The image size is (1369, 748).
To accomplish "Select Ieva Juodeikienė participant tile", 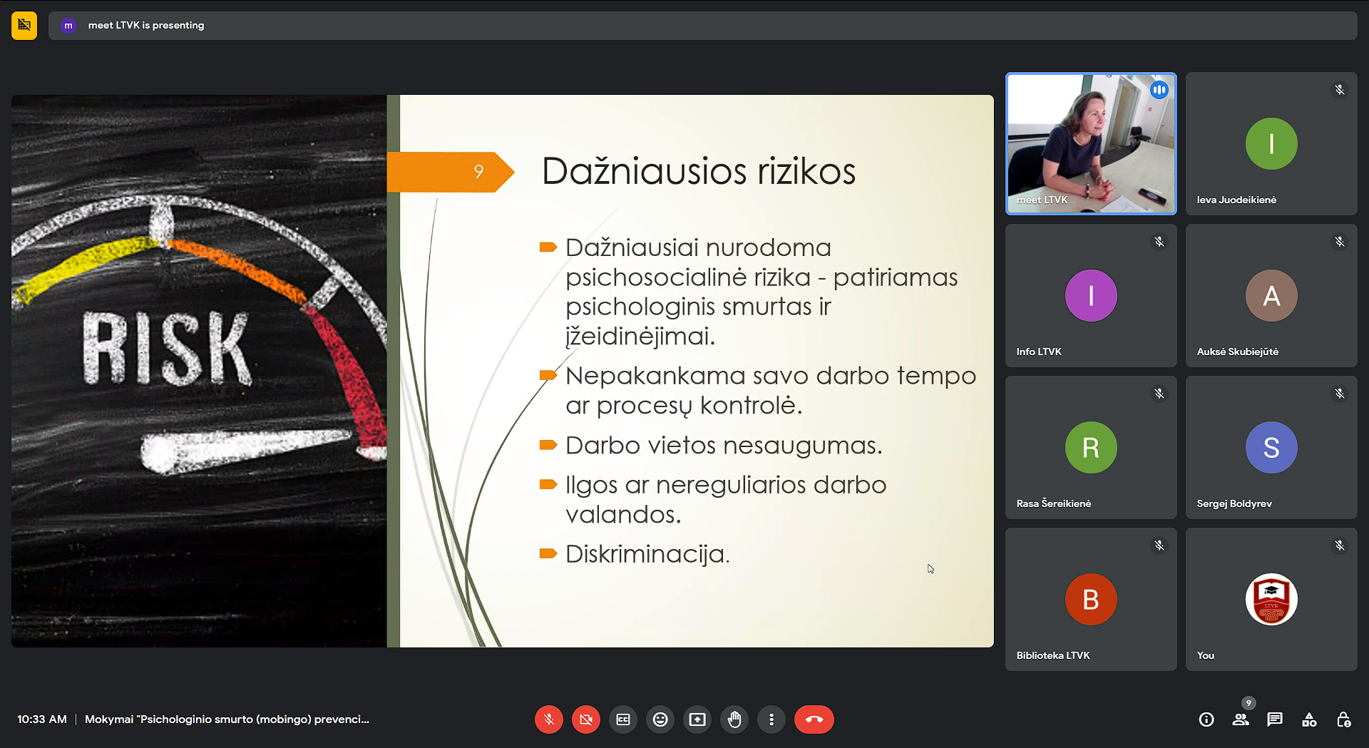I will click(1271, 143).
